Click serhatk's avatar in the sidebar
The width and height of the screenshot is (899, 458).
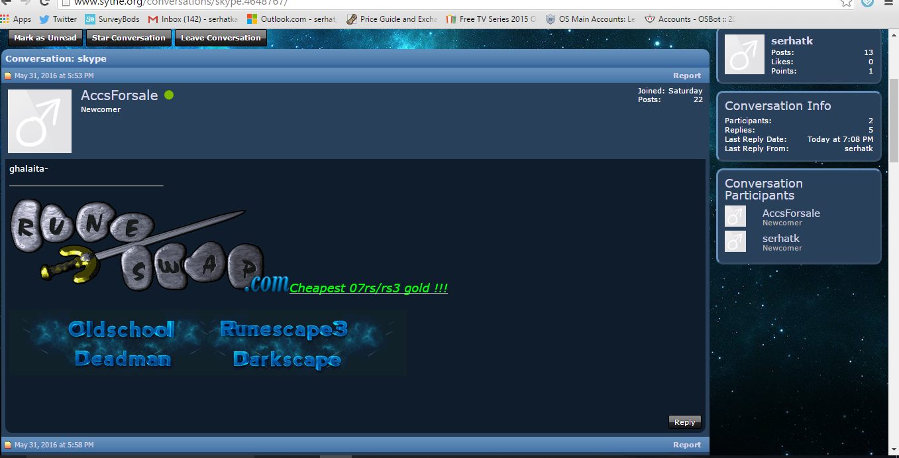(x=745, y=54)
